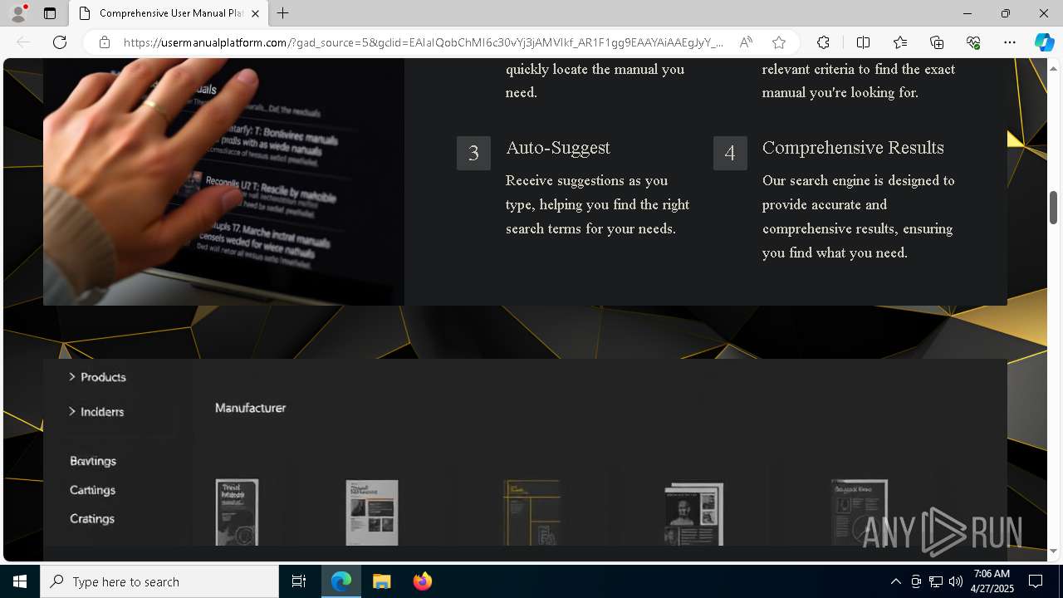The image size is (1063, 598).
Task: Open the tab actions menu icon
Action: click(x=50, y=13)
